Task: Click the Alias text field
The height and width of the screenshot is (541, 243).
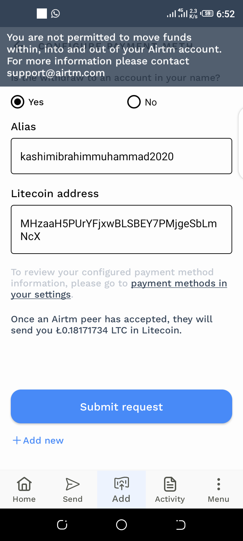Action: (122, 156)
